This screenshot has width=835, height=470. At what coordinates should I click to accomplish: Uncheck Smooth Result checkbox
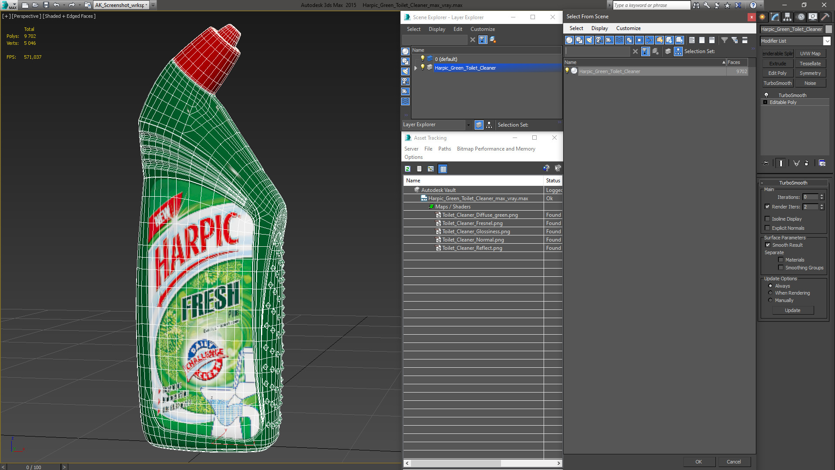[x=768, y=245]
